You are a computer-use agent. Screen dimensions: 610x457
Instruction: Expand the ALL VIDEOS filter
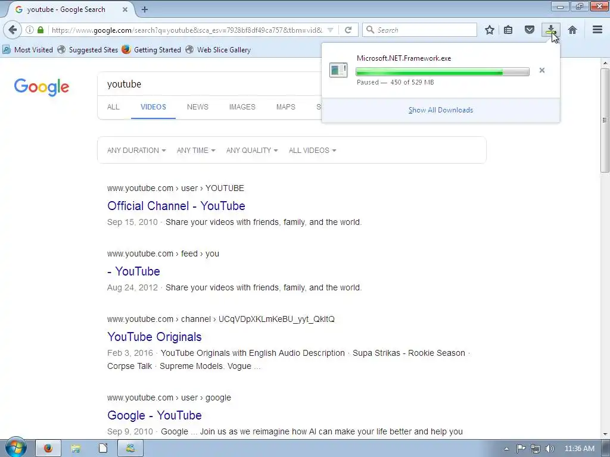312,151
